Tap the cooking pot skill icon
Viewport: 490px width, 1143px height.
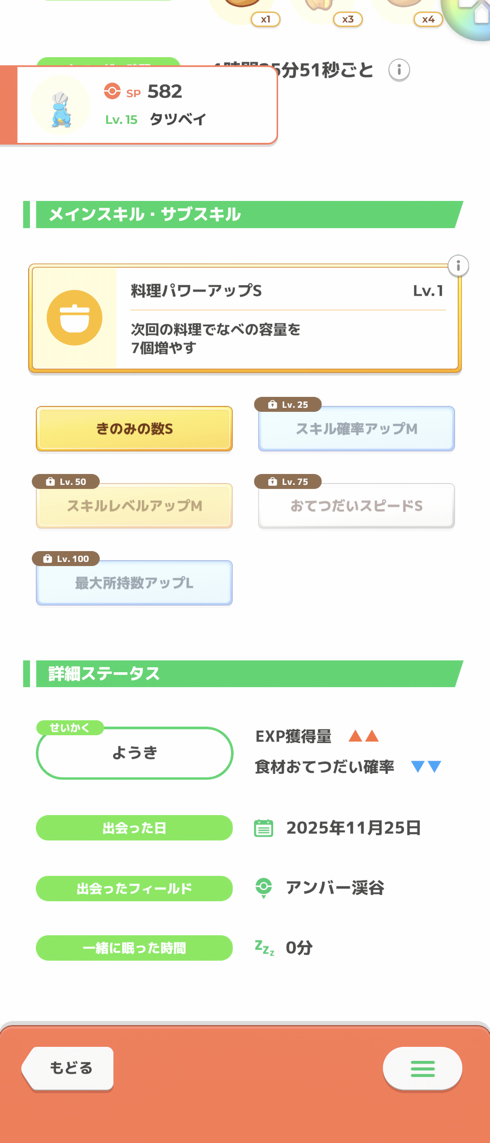click(x=74, y=318)
